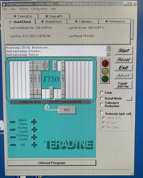Click the All minus icon
143x178 pixels.
pos(13,145)
